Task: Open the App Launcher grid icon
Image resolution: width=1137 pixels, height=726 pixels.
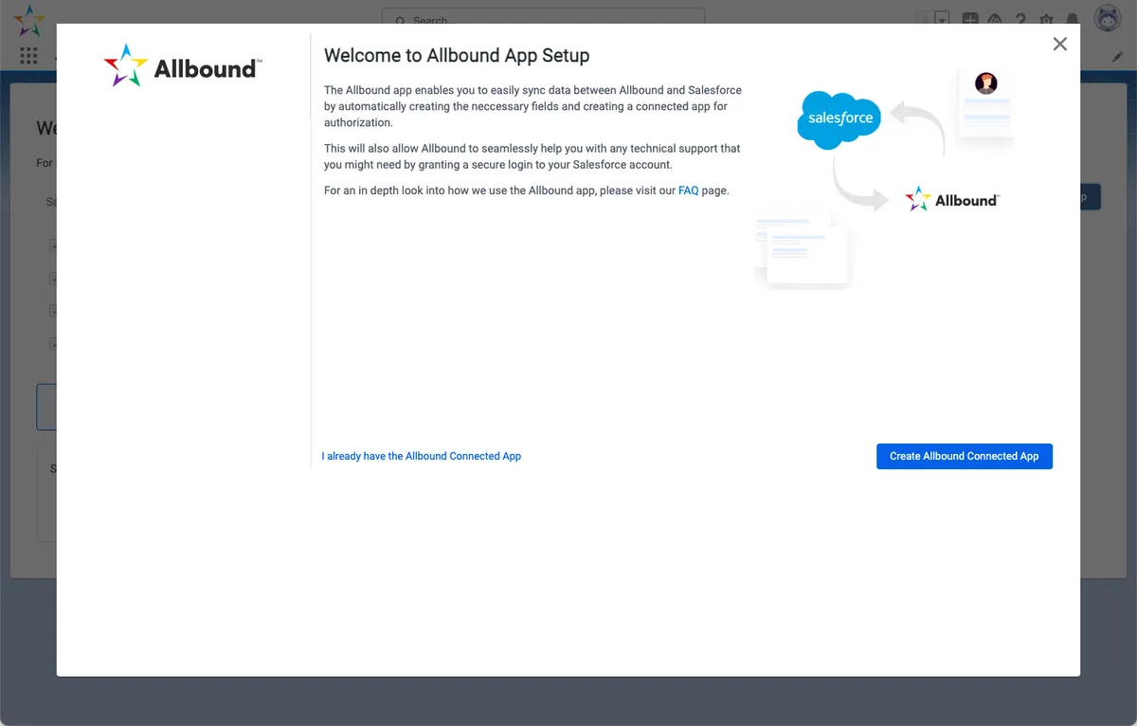Action: (28, 56)
